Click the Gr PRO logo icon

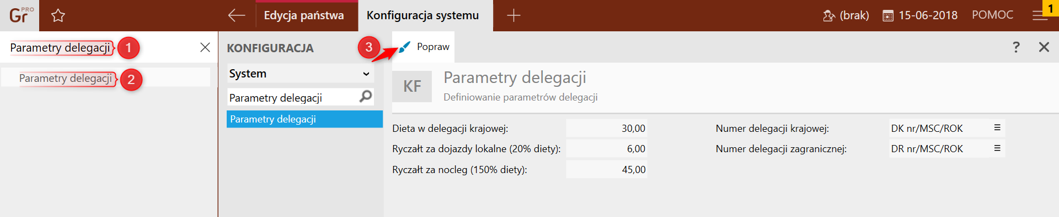click(x=20, y=15)
